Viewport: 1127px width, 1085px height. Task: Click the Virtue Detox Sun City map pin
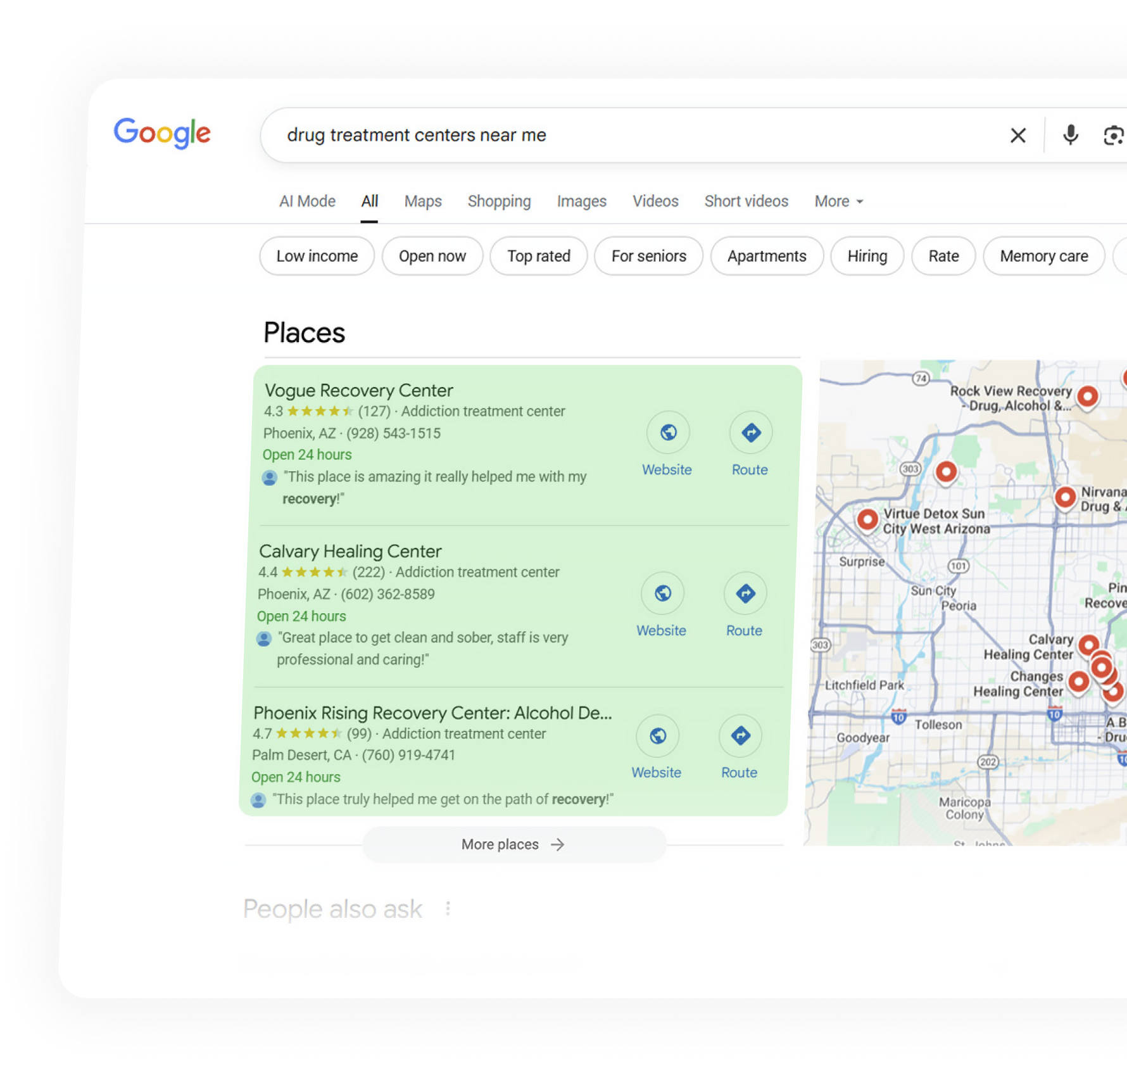click(x=867, y=519)
